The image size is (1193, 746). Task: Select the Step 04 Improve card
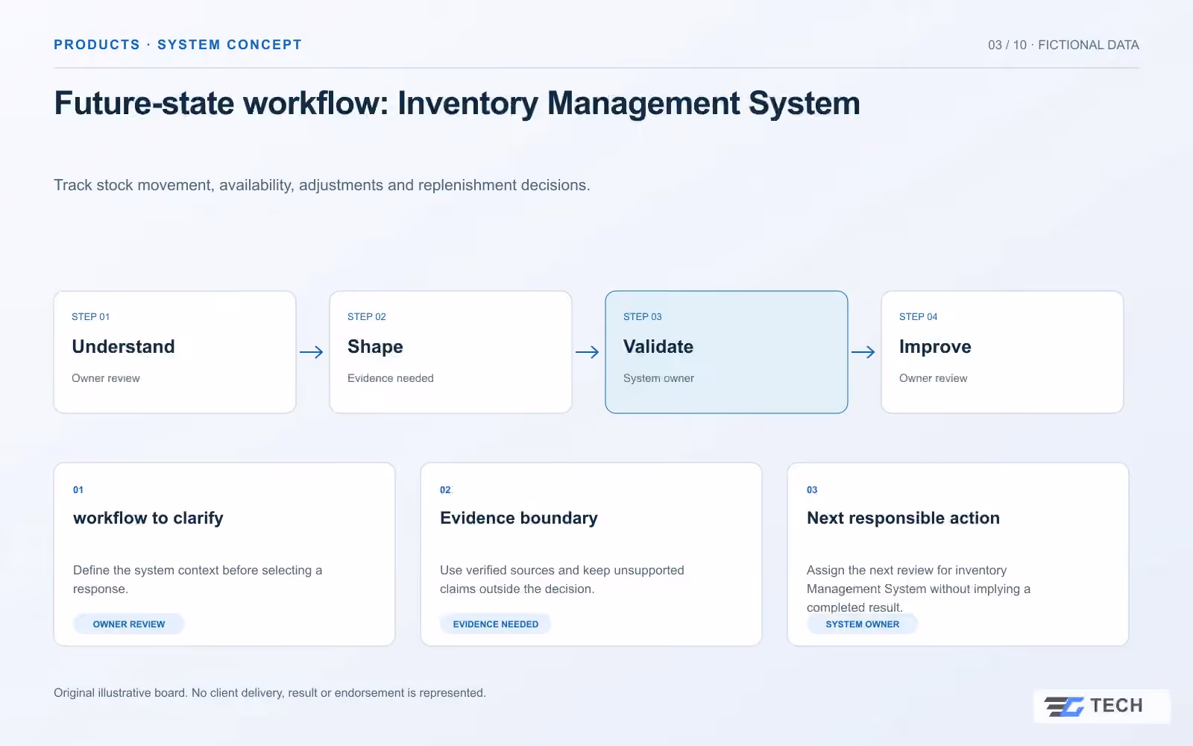(1002, 352)
